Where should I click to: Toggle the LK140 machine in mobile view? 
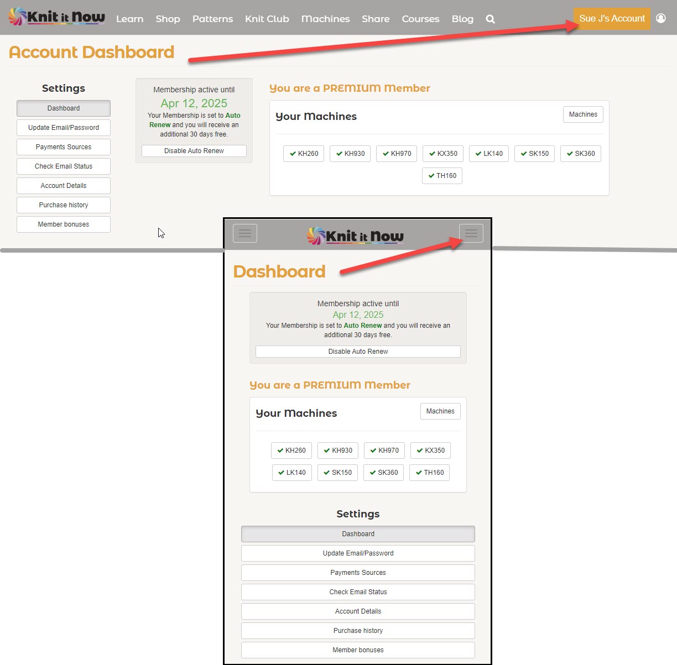click(x=292, y=473)
